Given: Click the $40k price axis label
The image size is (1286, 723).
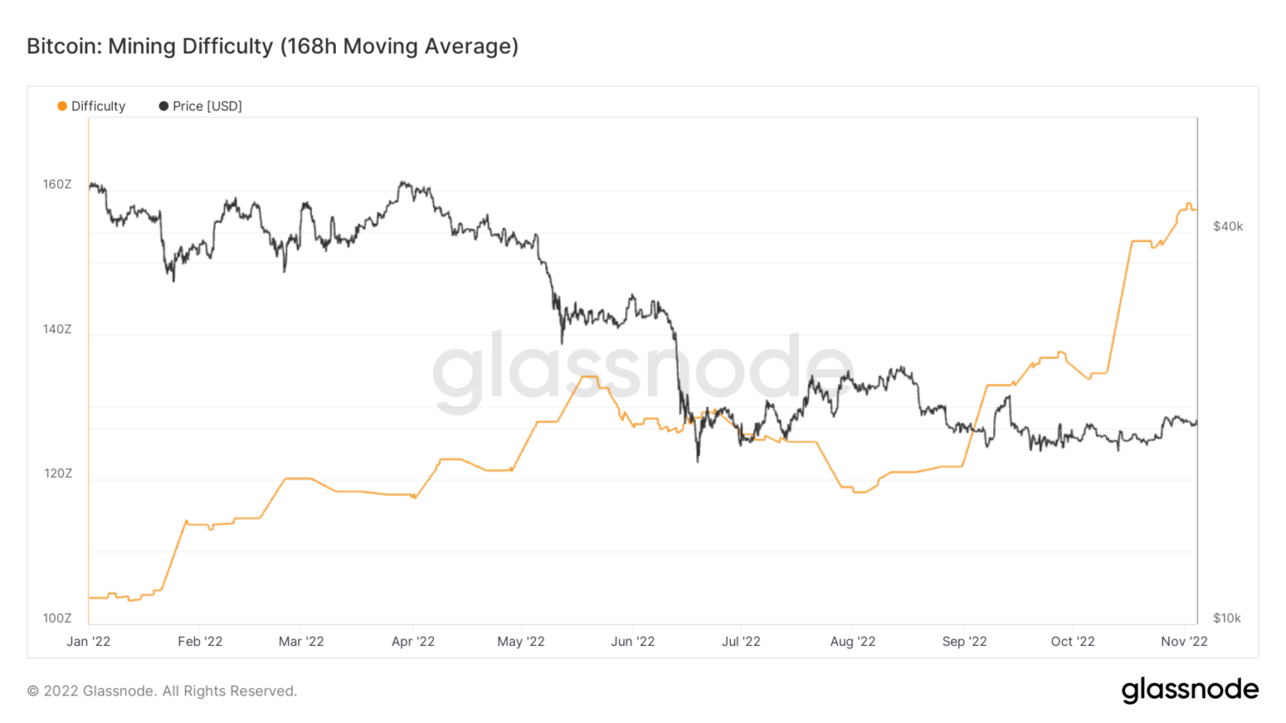Looking at the screenshot, I should [1228, 227].
